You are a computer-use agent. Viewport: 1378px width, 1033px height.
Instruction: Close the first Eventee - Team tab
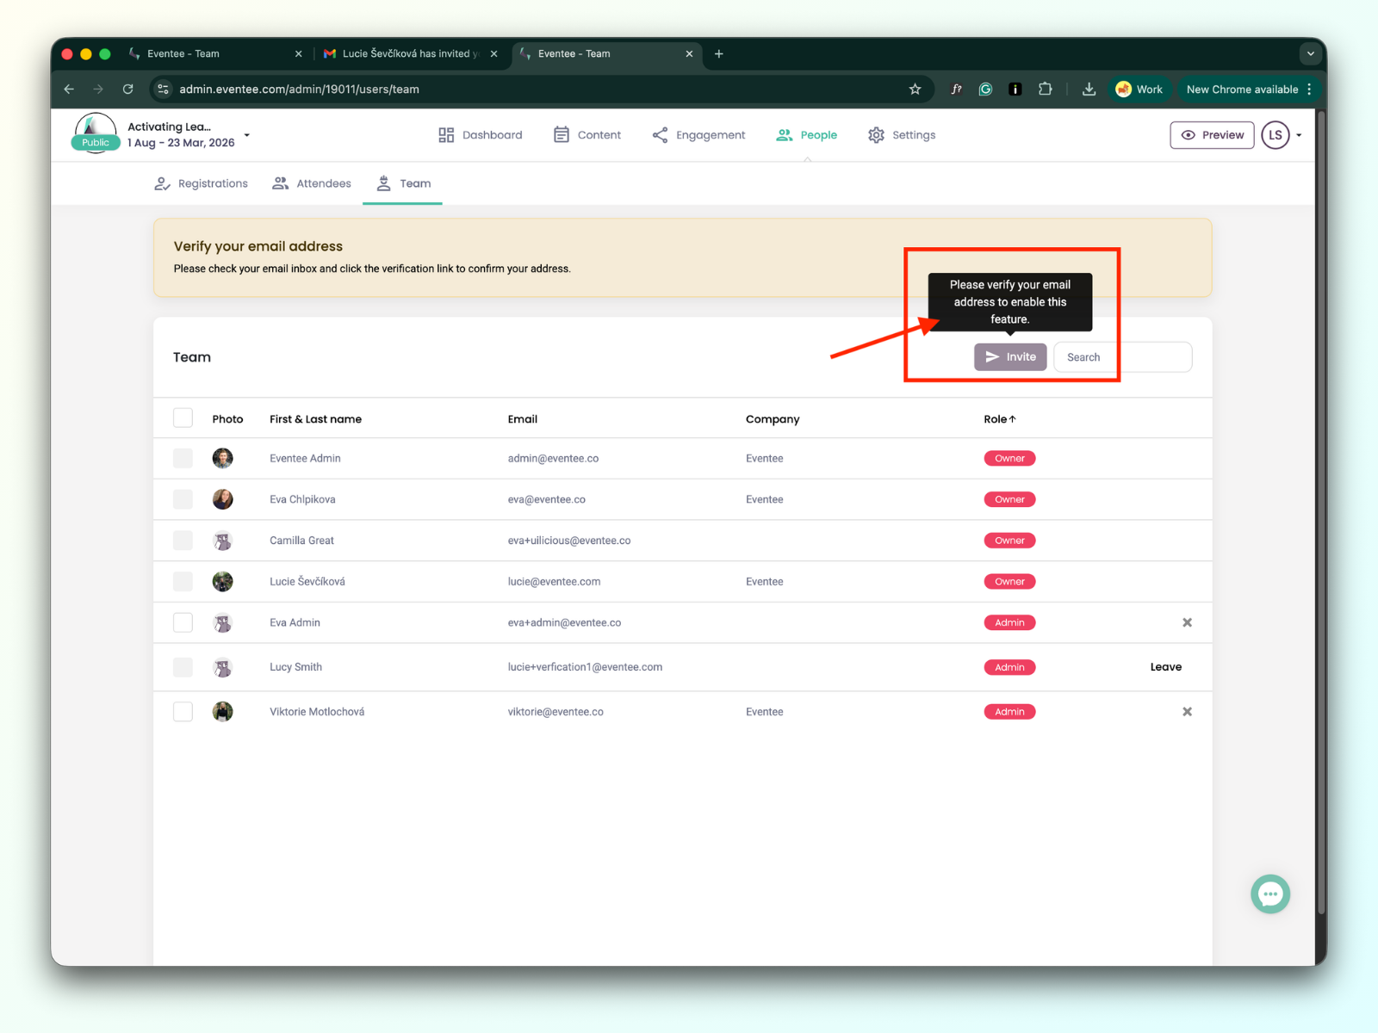point(298,53)
